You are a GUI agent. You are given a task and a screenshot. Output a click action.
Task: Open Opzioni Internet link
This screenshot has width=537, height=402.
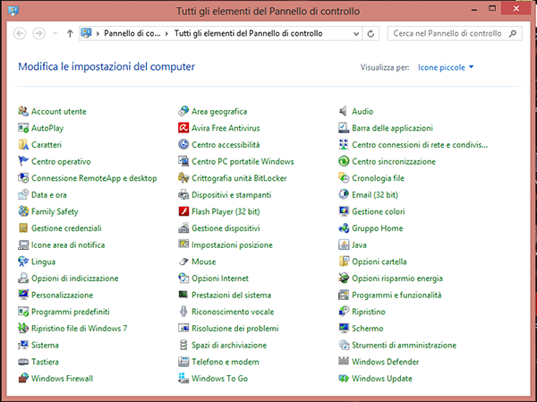point(220,278)
